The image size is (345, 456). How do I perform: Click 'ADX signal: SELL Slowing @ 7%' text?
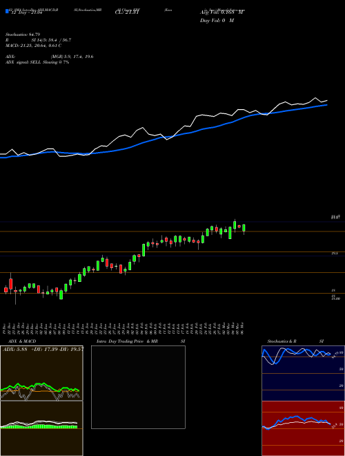37,62
